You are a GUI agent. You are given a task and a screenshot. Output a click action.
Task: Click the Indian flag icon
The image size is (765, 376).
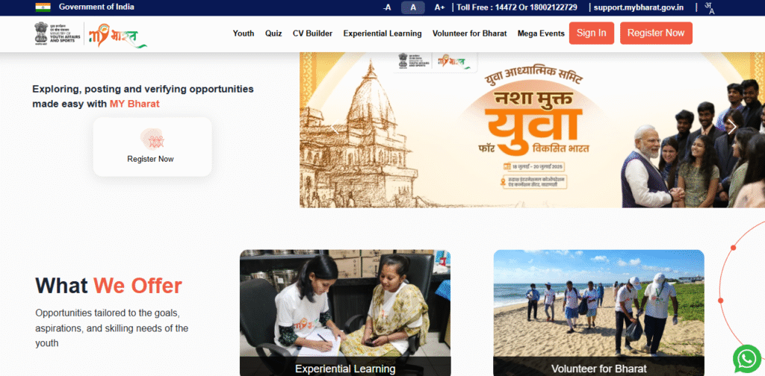click(43, 7)
